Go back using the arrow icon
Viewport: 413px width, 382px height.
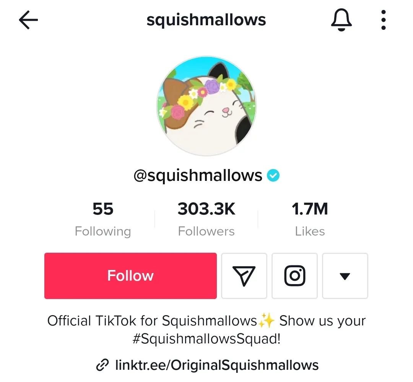click(x=28, y=20)
